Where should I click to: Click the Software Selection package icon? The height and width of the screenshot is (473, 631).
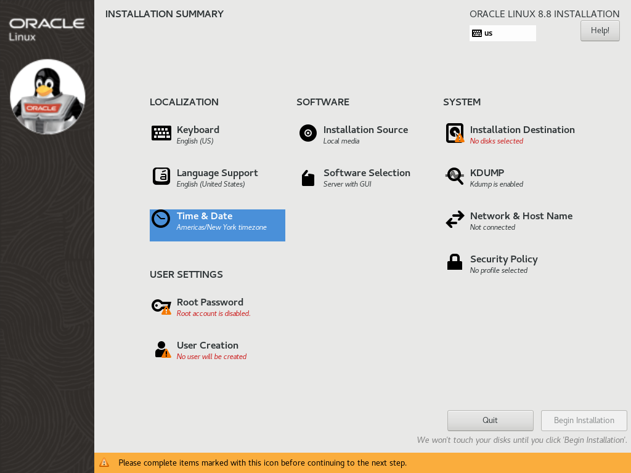[308, 178]
